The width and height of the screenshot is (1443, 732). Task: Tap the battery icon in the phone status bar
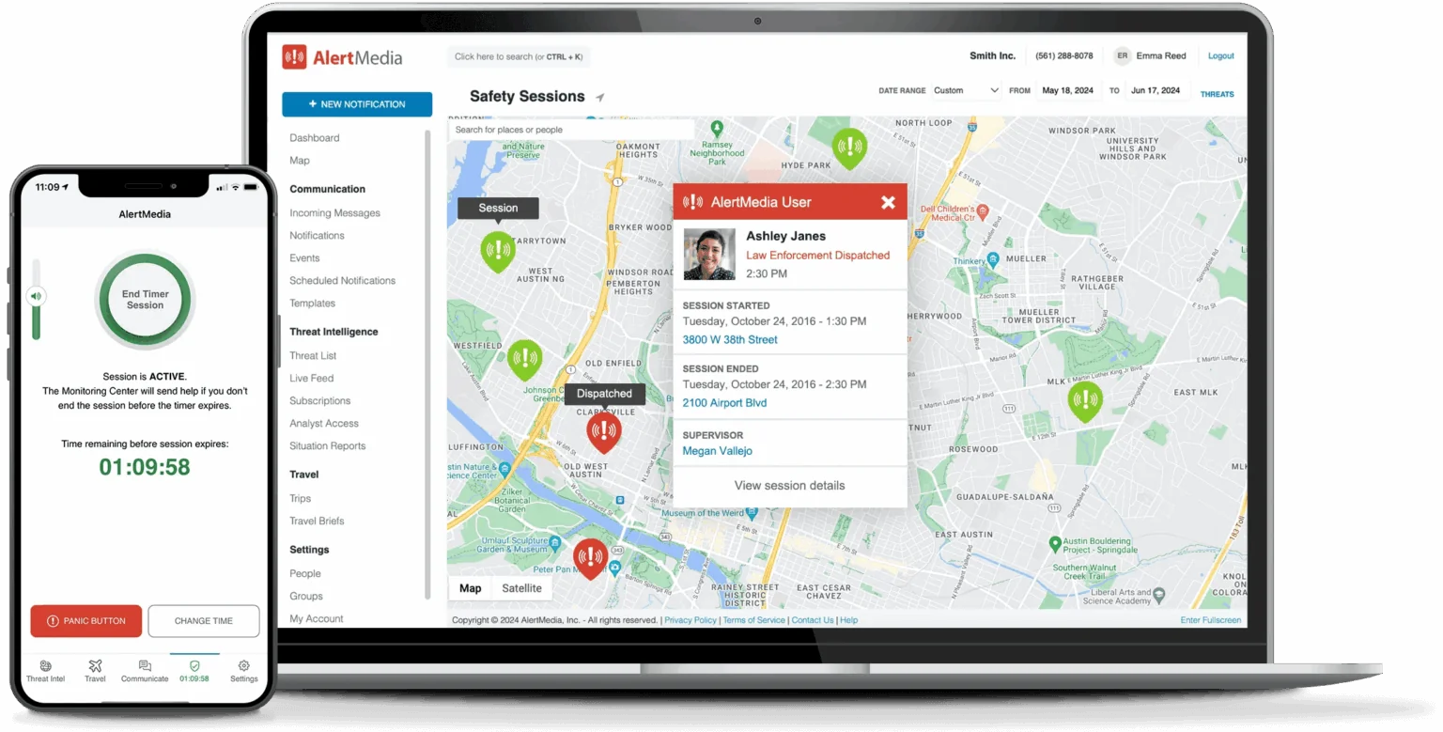(x=248, y=187)
